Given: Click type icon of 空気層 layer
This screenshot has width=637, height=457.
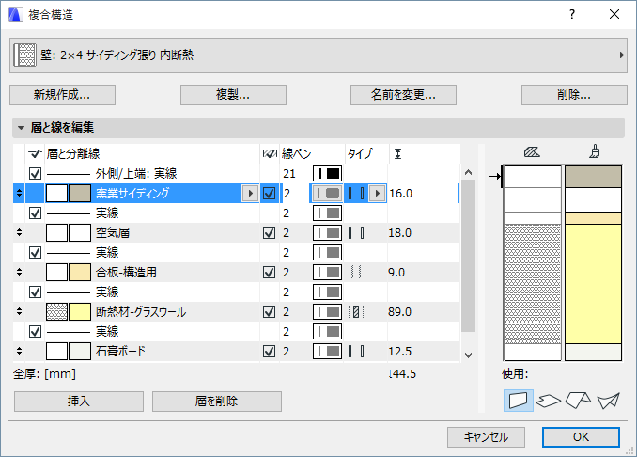Looking at the screenshot, I should tap(356, 233).
